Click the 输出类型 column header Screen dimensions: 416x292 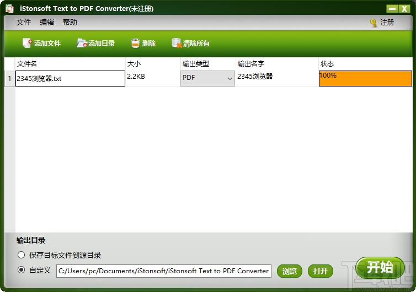click(208, 64)
